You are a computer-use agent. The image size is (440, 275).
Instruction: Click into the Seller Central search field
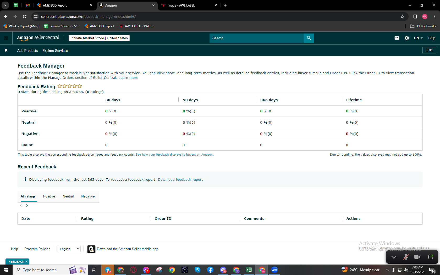257,38
